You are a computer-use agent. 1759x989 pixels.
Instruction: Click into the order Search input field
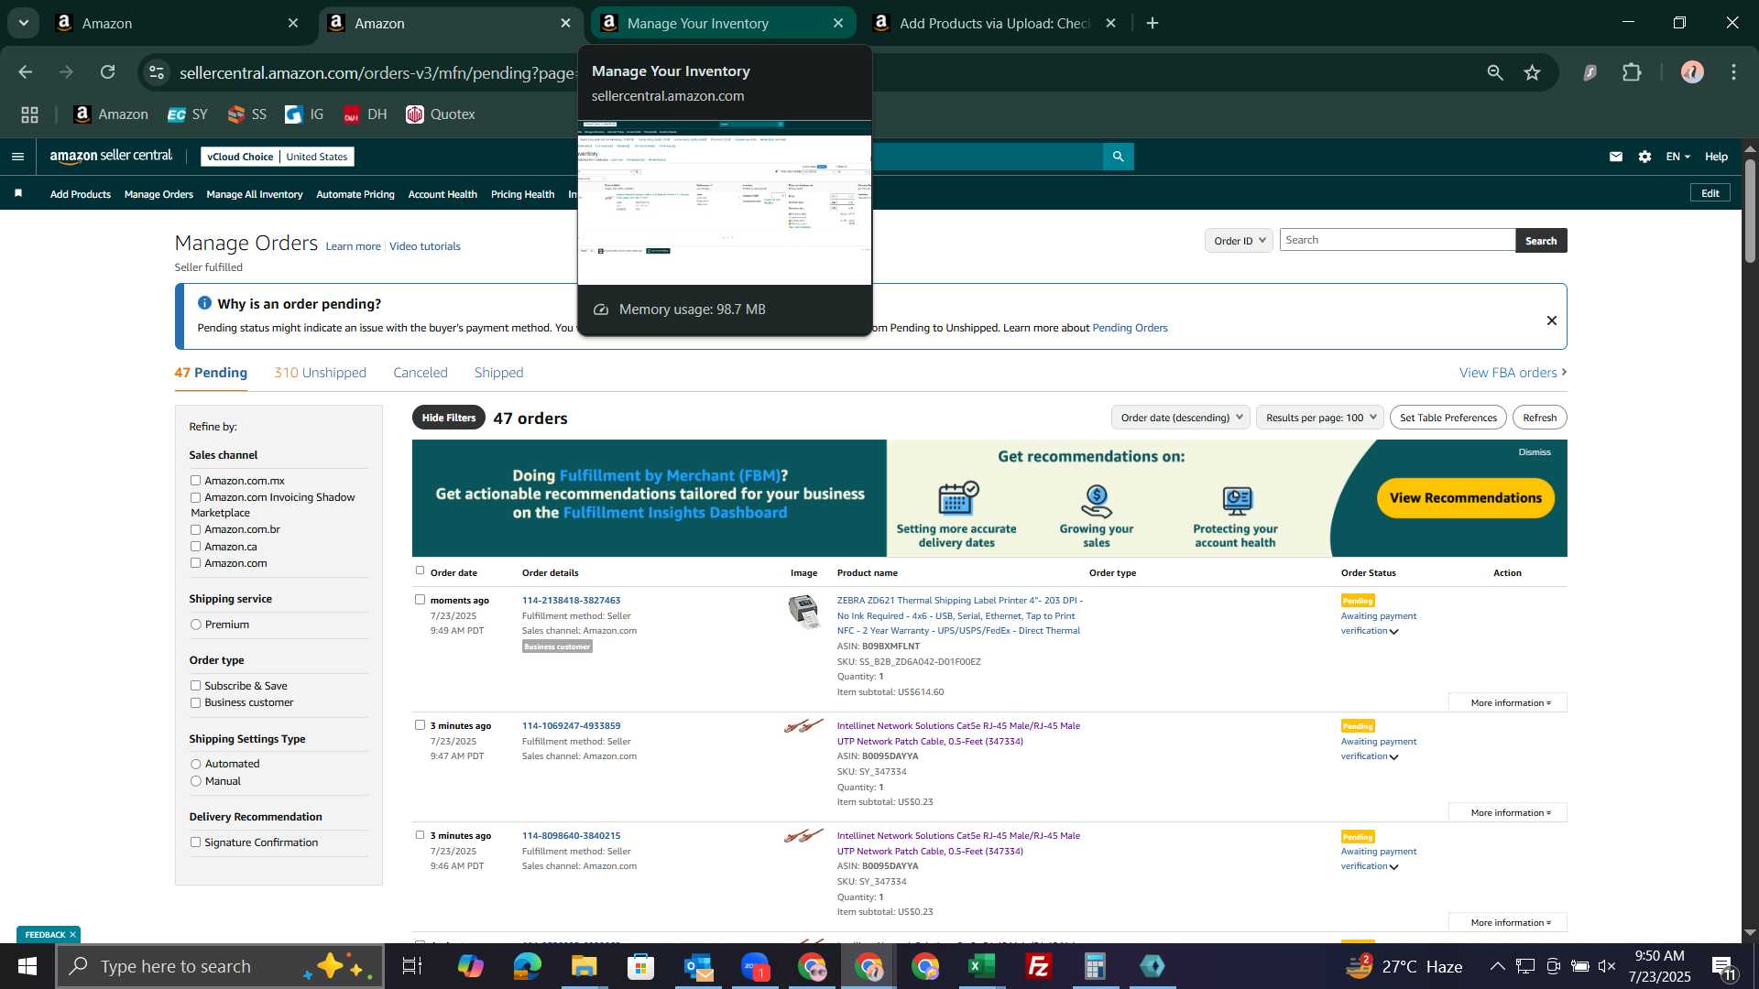[x=1398, y=240]
